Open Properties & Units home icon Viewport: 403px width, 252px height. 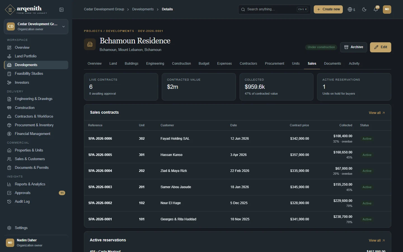pyautogui.click(x=9, y=150)
